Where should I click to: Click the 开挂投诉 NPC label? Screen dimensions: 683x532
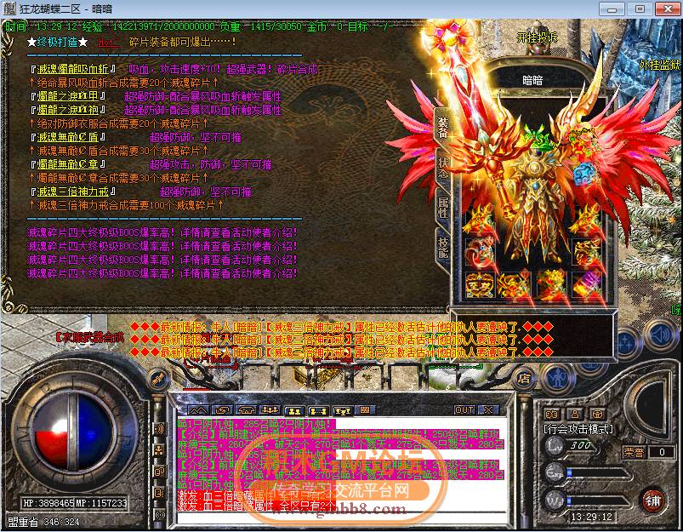[x=537, y=38]
